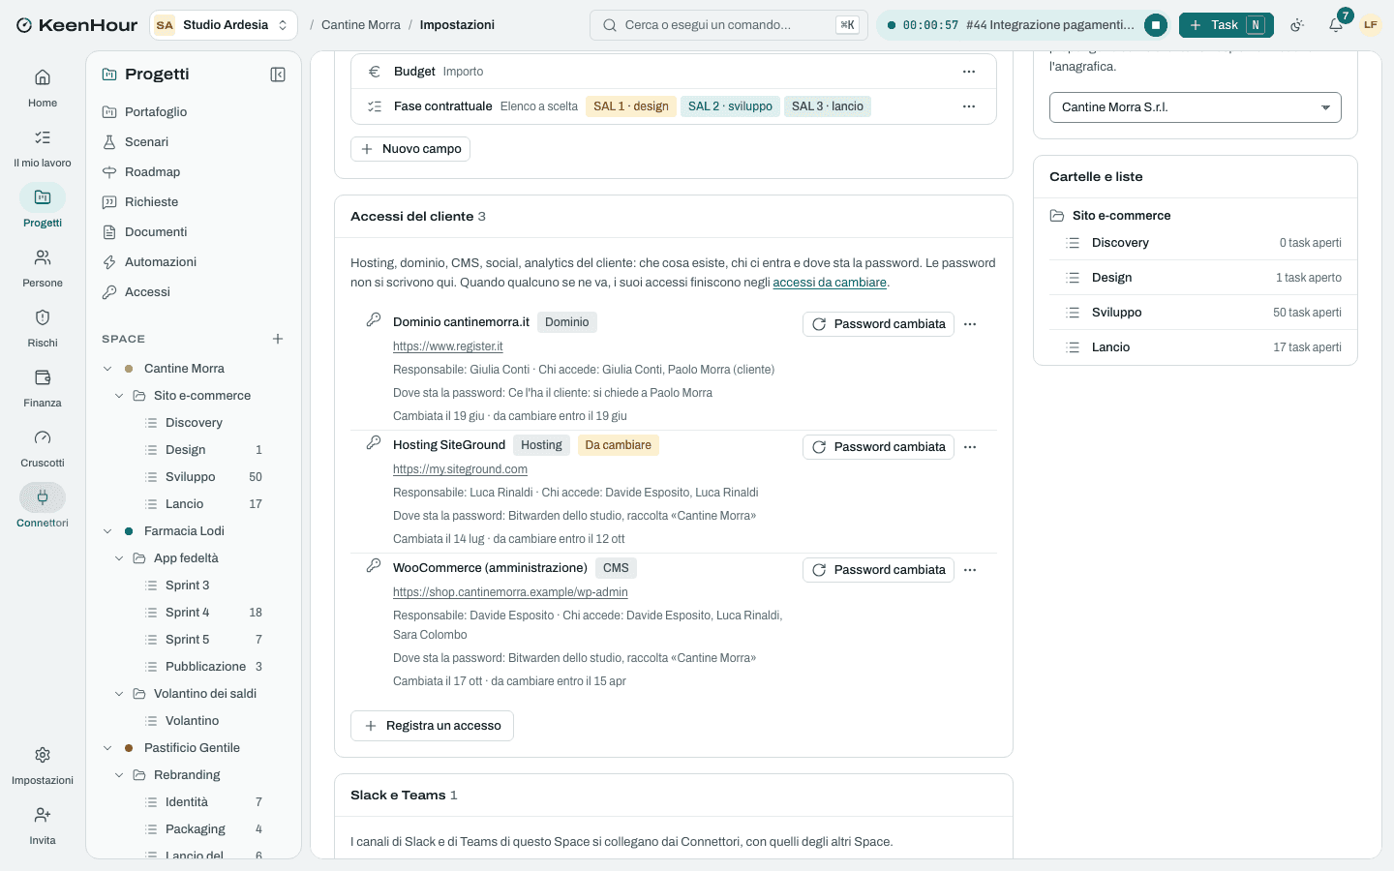Open Il mio lavoro section
The width and height of the screenshot is (1394, 871).
click(43, 147)
